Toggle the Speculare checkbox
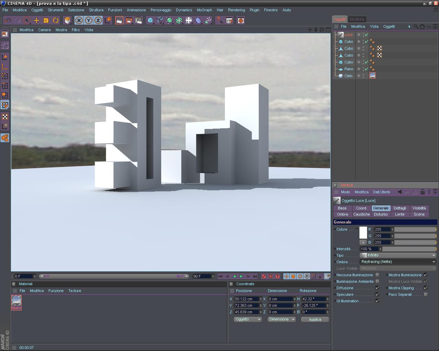 [x=377, y=294]
